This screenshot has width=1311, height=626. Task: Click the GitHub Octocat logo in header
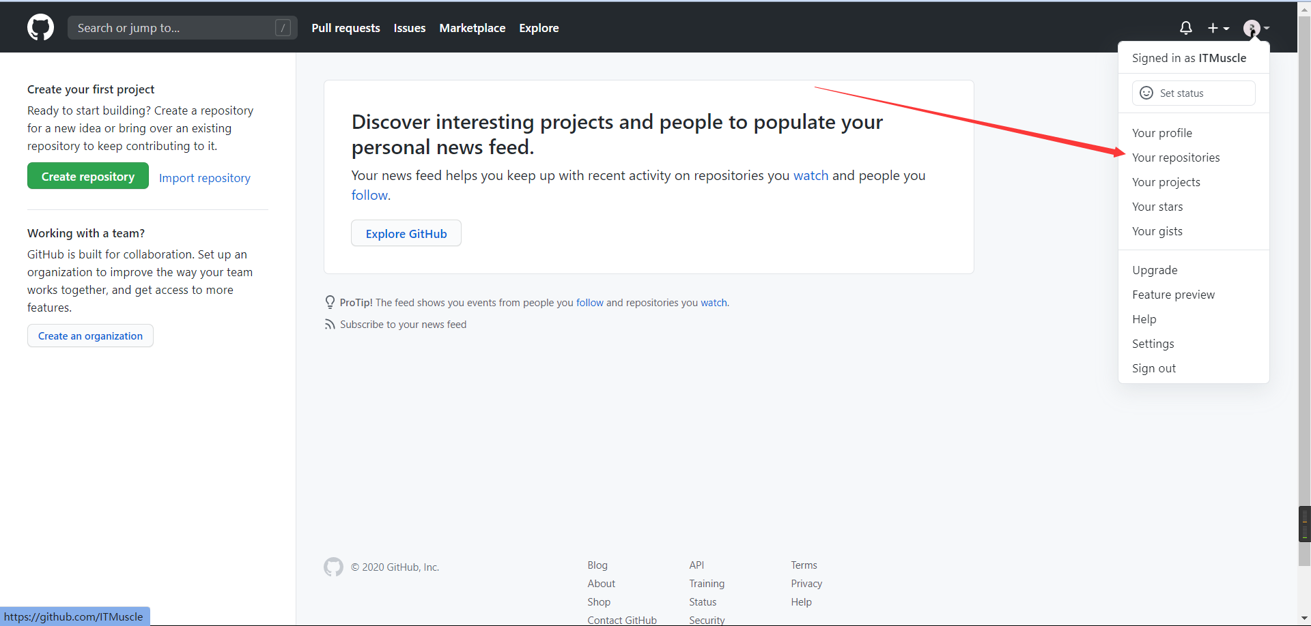[x=40, y=27]
